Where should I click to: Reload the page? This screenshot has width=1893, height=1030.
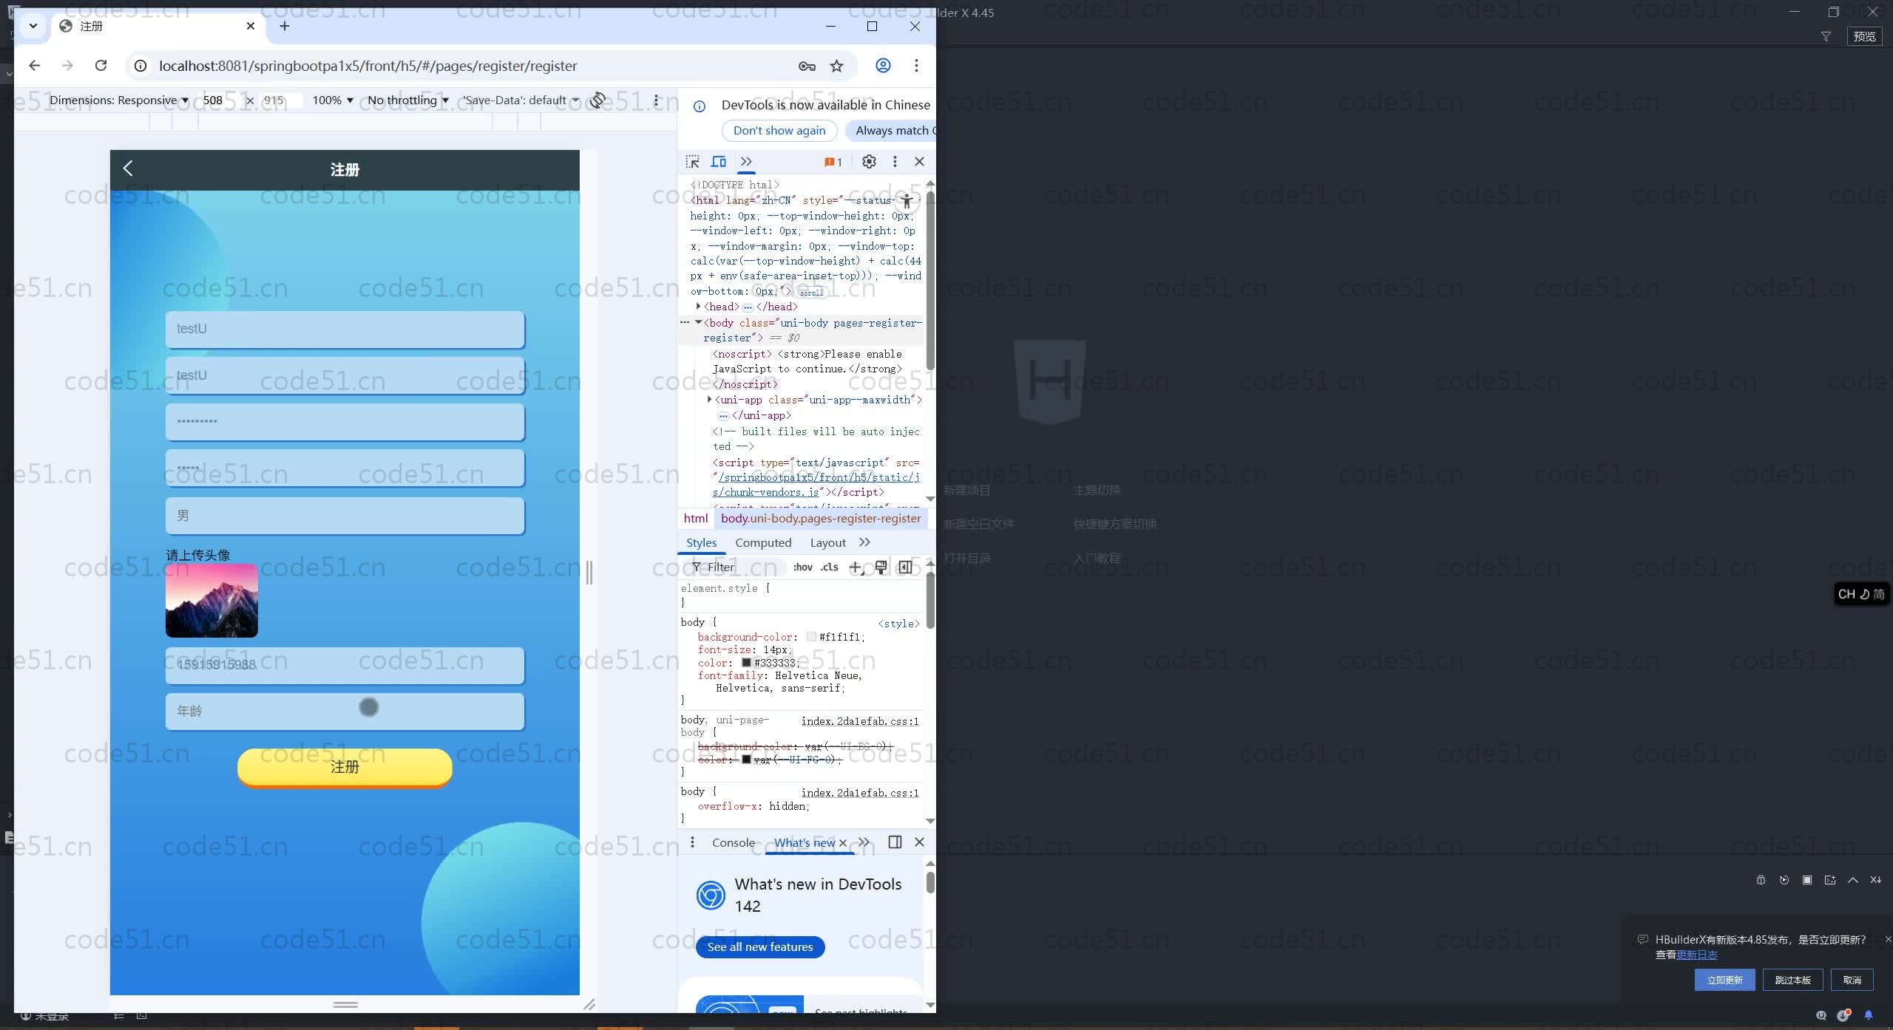click(101, 66)
